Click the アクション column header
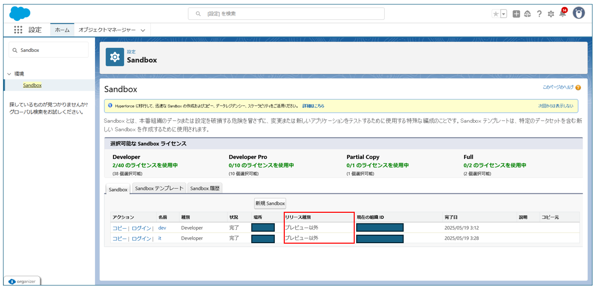This screenshot has height=288, width=595. click(x=123, y=217)
